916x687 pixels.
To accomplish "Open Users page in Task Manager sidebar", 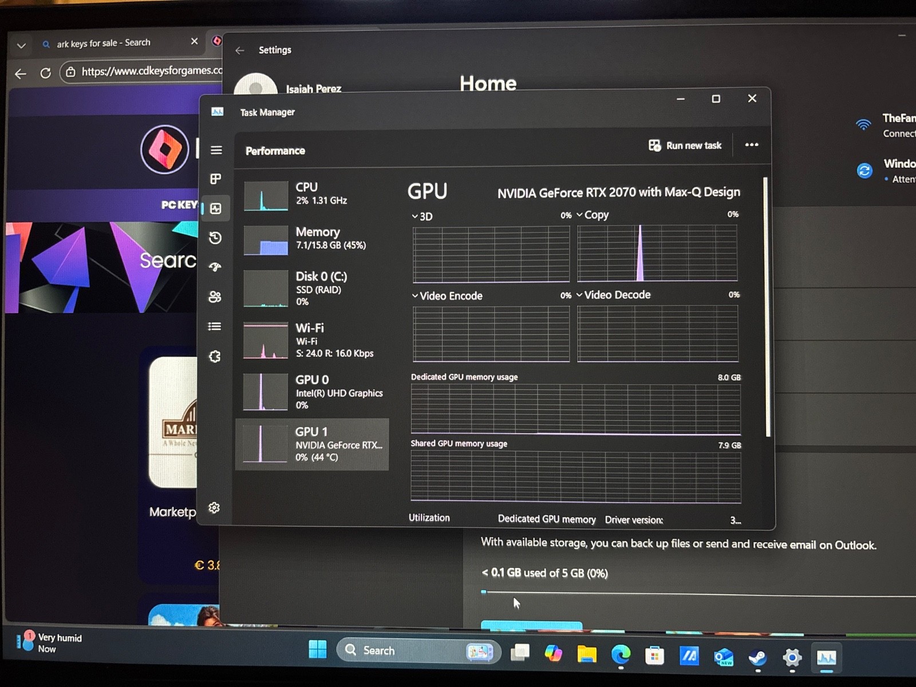I will [x=215, y=297].
